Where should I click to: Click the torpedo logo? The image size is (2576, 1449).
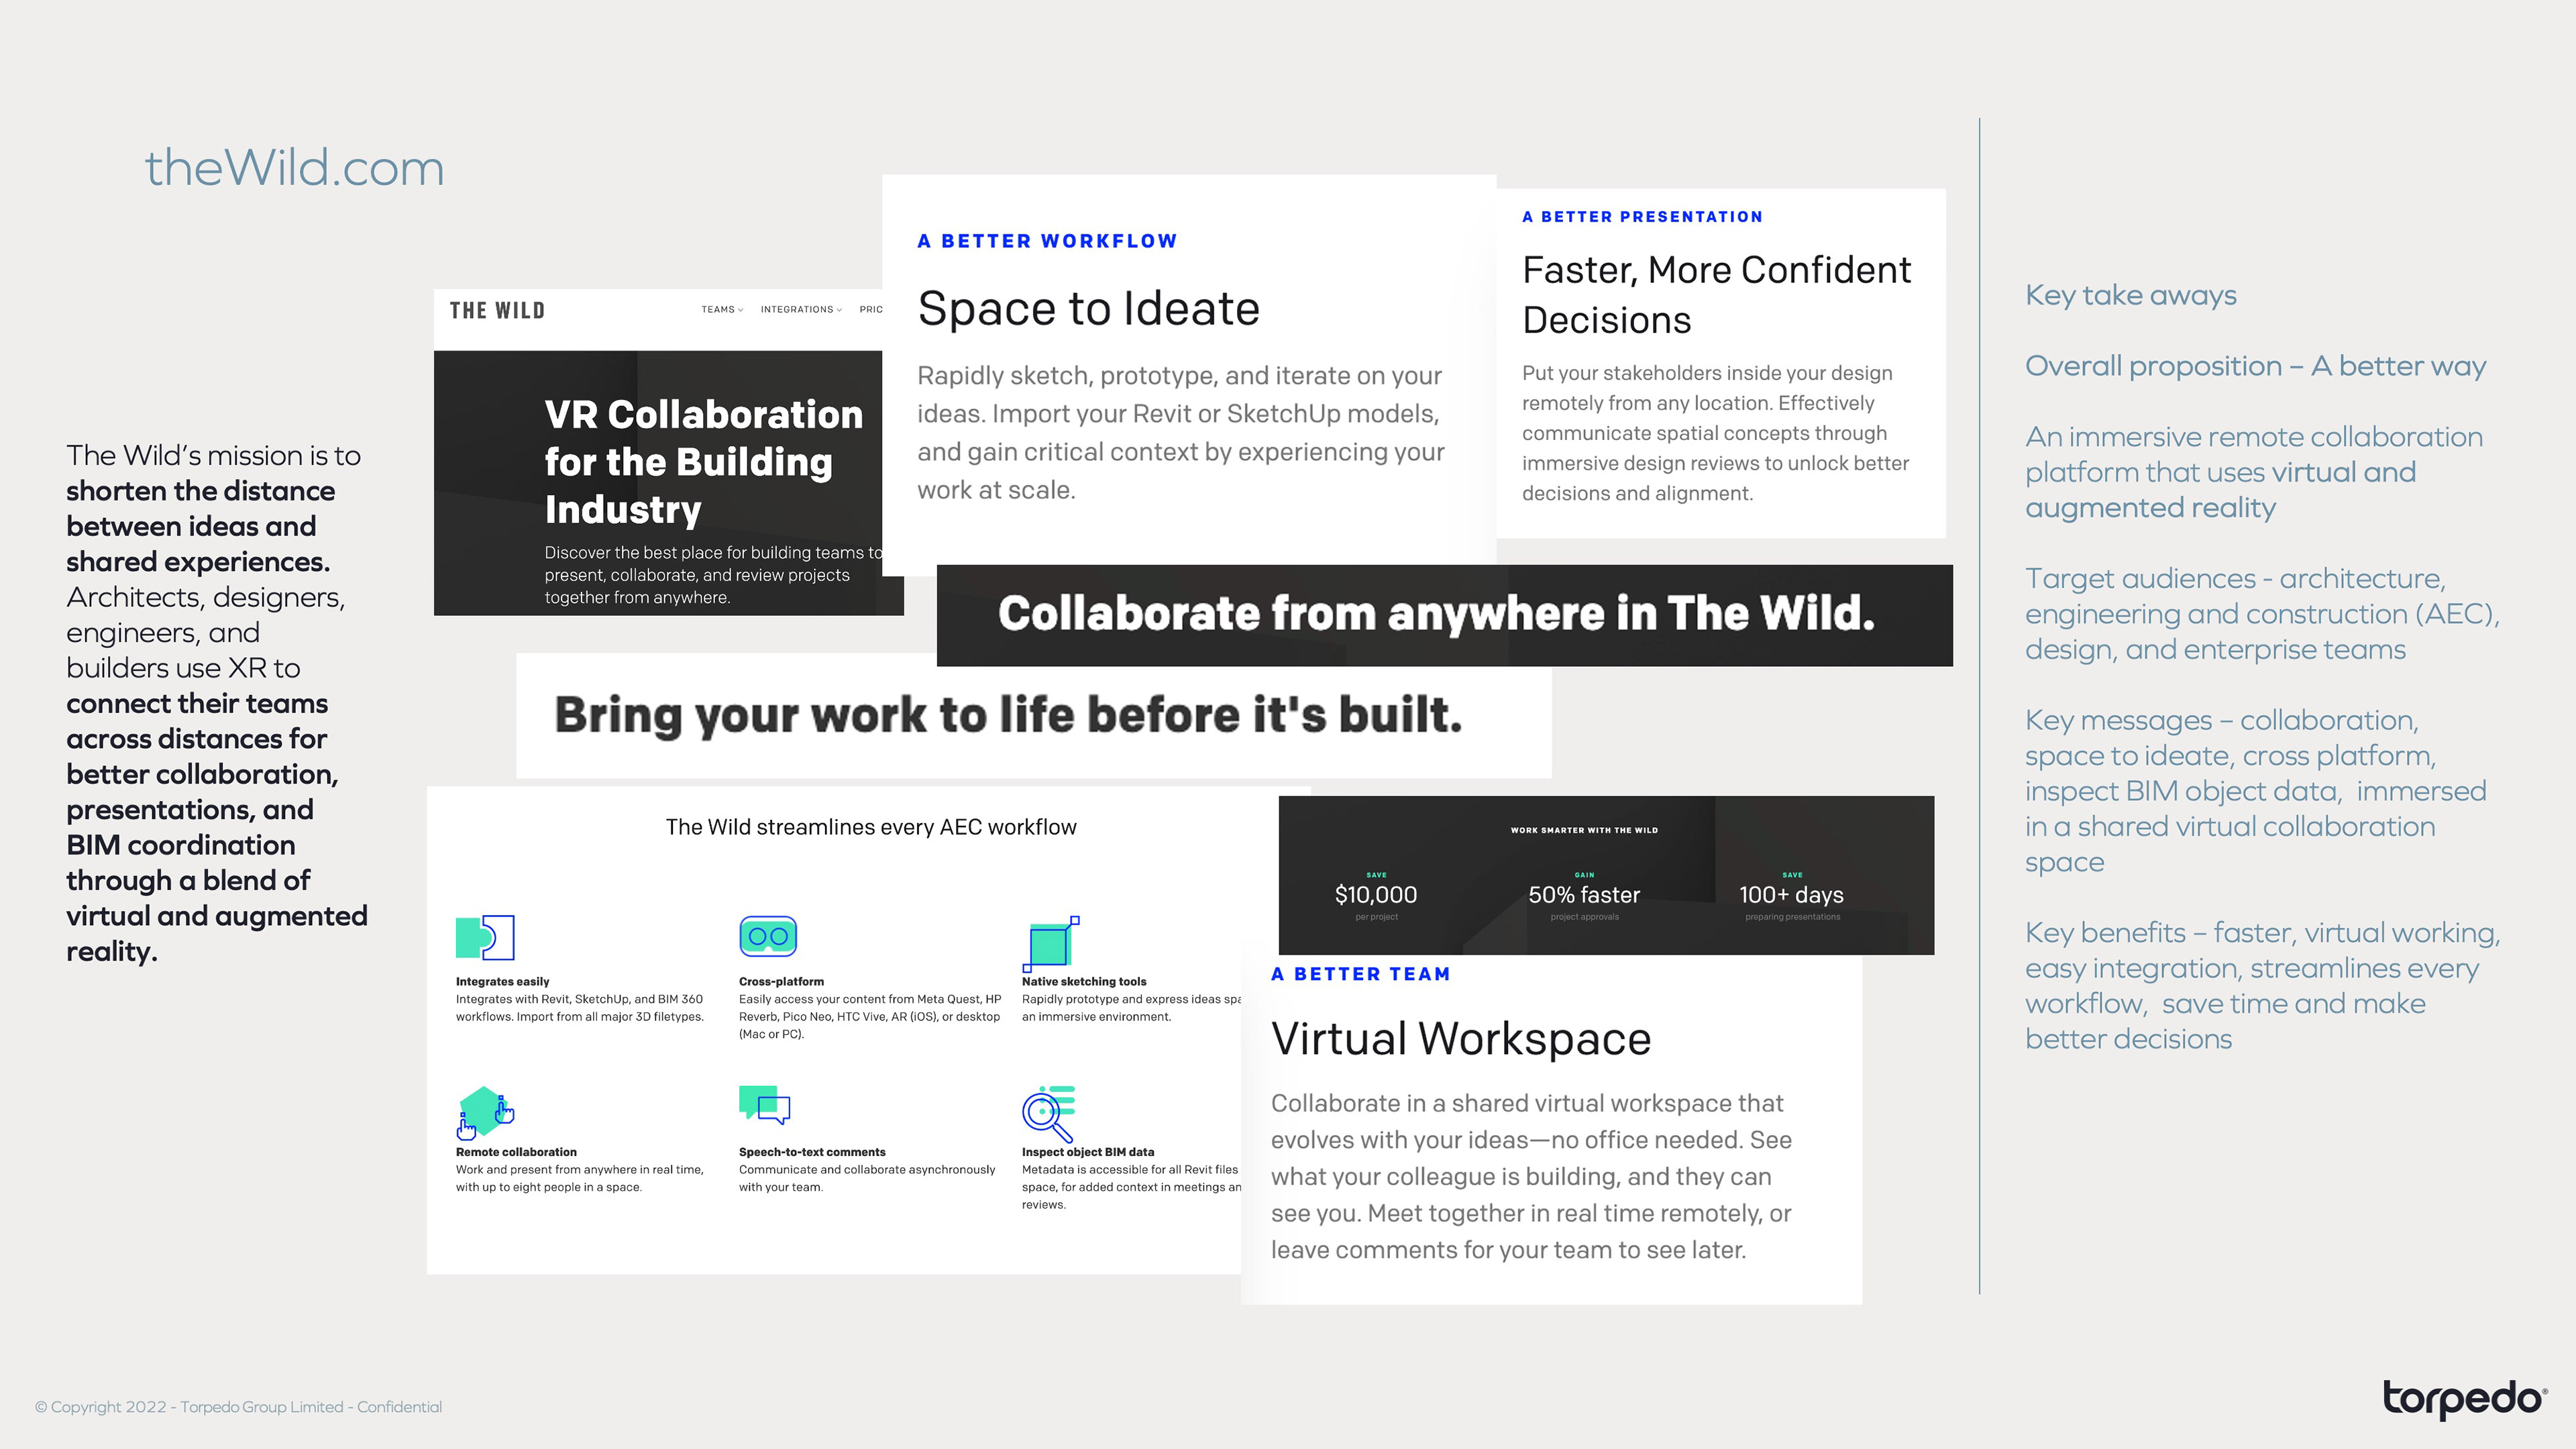coord(2464,1399)
